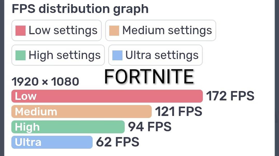The image size is (279, 156).
Task: Click the 94 FPS value label
Action: click(150, 127)
